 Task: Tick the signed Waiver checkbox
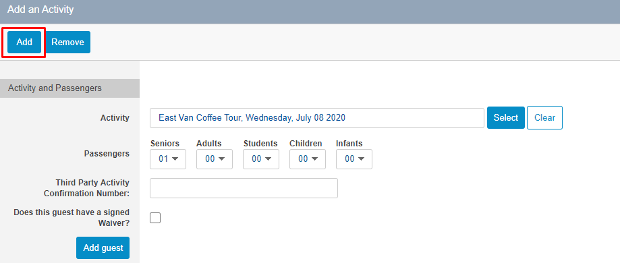tap(155, 218)
